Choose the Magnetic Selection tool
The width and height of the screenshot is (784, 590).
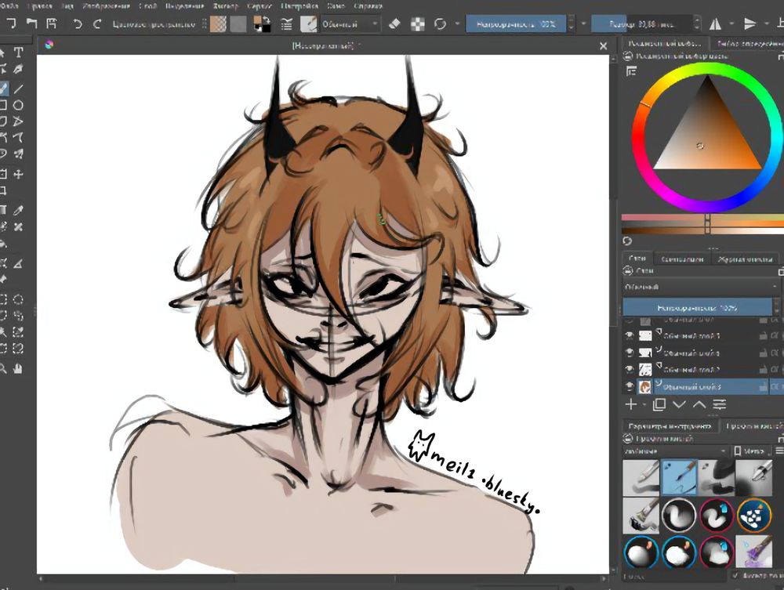(18, 348)
